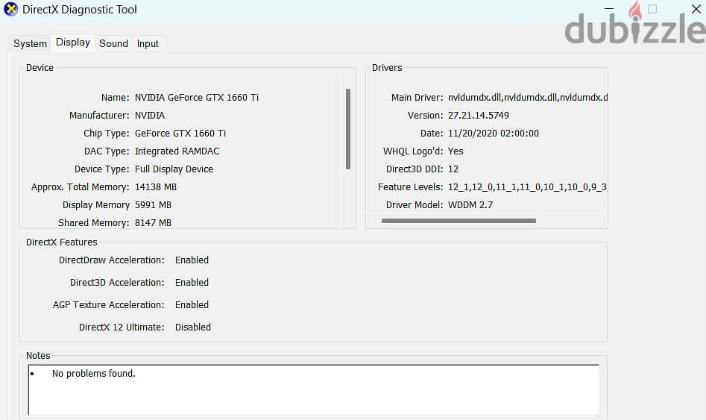Open the Sound tab
706x420 pixels.
tap(113, 43)
